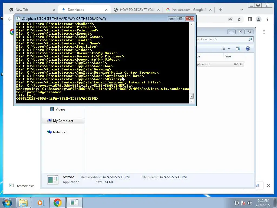The height and width of the screenshot is (208, 277).
Task: Close the hex decoder tab
Action: point(210,10)
